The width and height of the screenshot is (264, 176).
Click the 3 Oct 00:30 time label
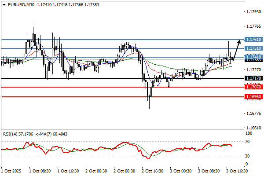[180, 170]
